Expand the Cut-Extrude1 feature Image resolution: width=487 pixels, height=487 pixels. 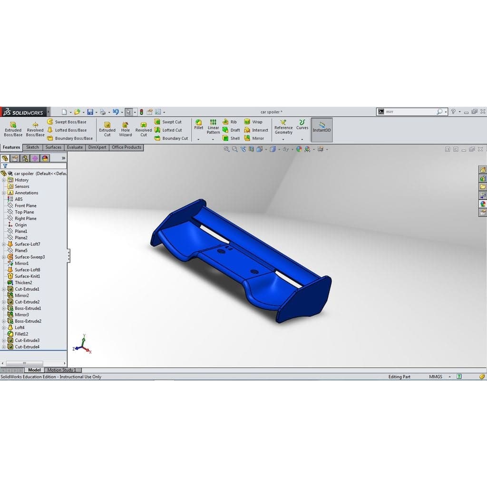(x=4, y=289)
